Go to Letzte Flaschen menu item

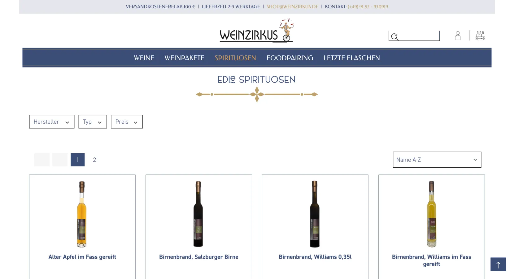pos(351,58)
